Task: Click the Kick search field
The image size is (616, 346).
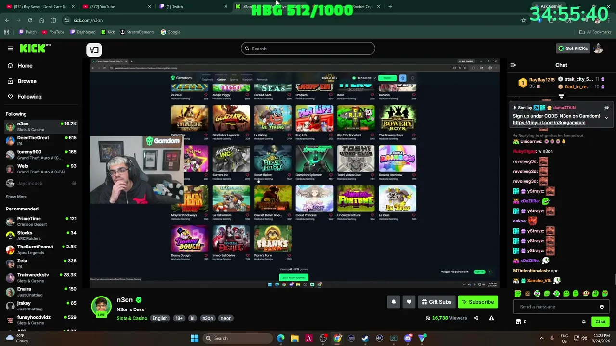Action: 308,49
